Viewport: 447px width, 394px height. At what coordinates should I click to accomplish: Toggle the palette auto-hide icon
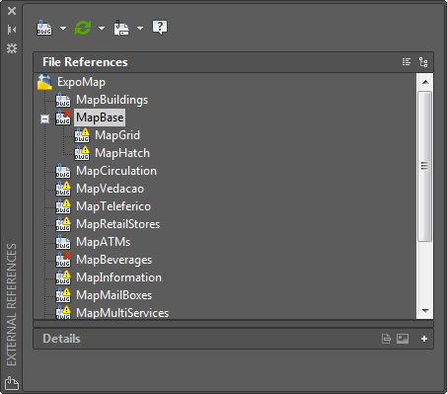coord(12,30)
